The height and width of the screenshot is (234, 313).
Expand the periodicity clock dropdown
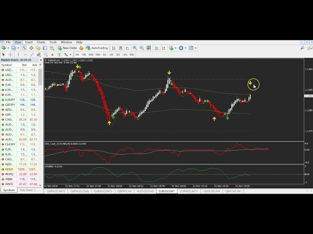pos(186,48)
